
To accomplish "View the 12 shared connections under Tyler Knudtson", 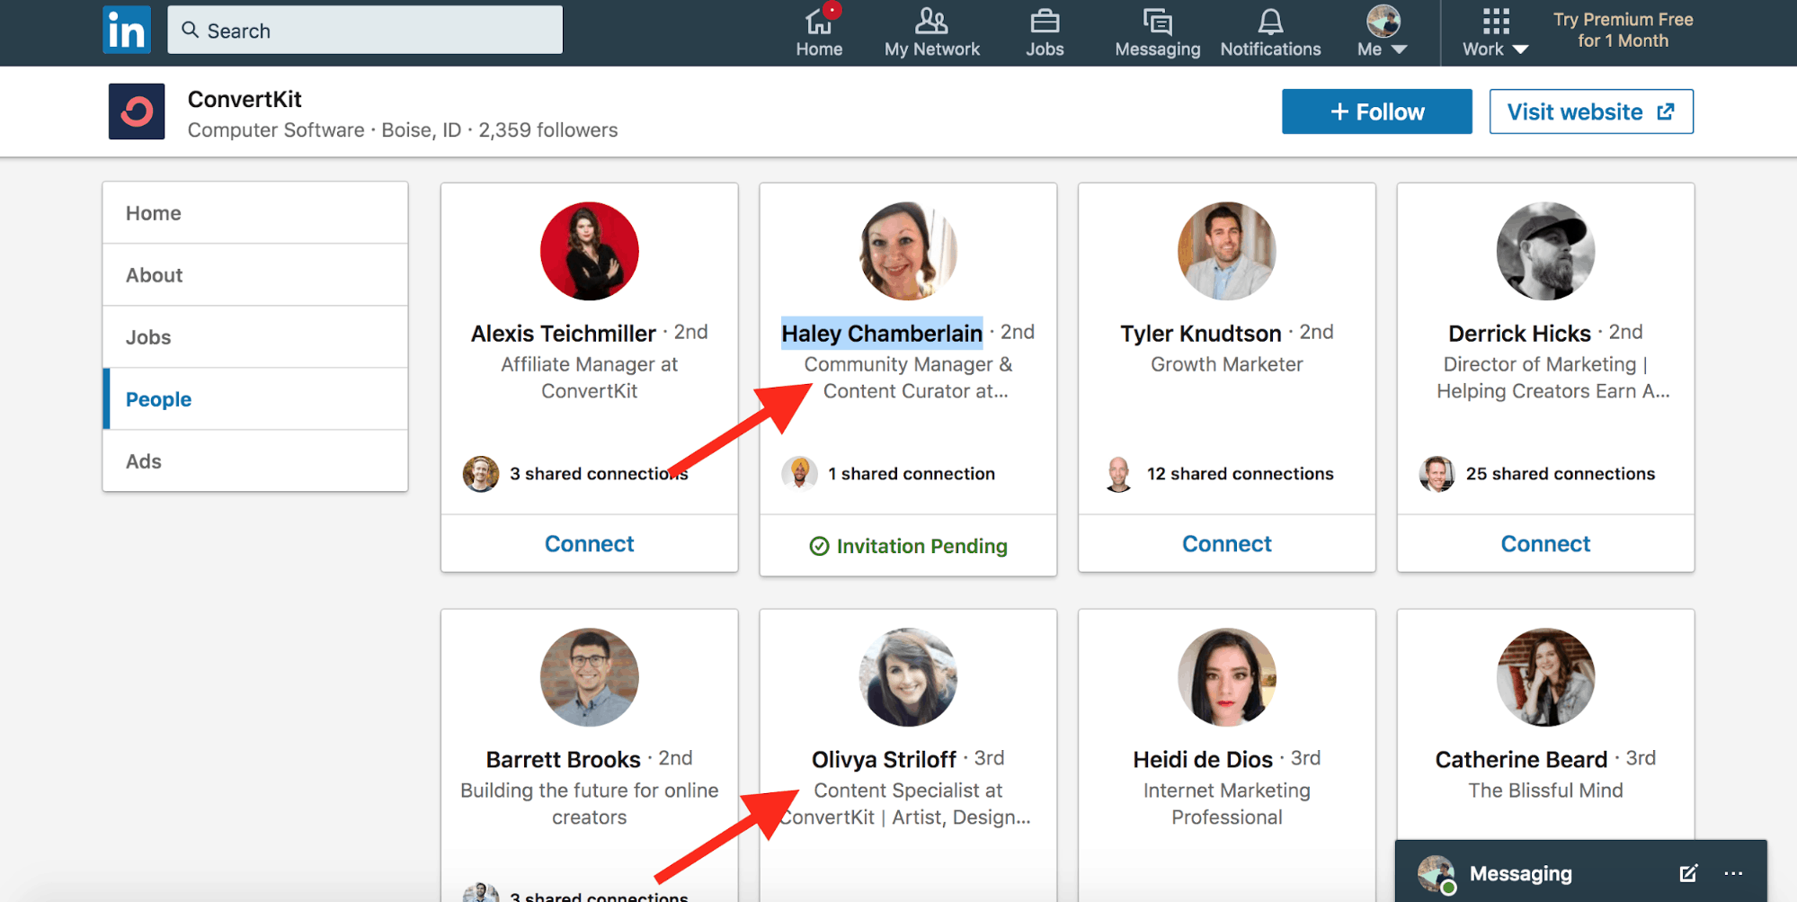I will point(1240,474).
